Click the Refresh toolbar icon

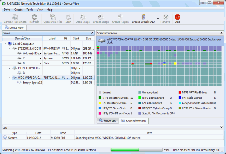coord(34,17)
